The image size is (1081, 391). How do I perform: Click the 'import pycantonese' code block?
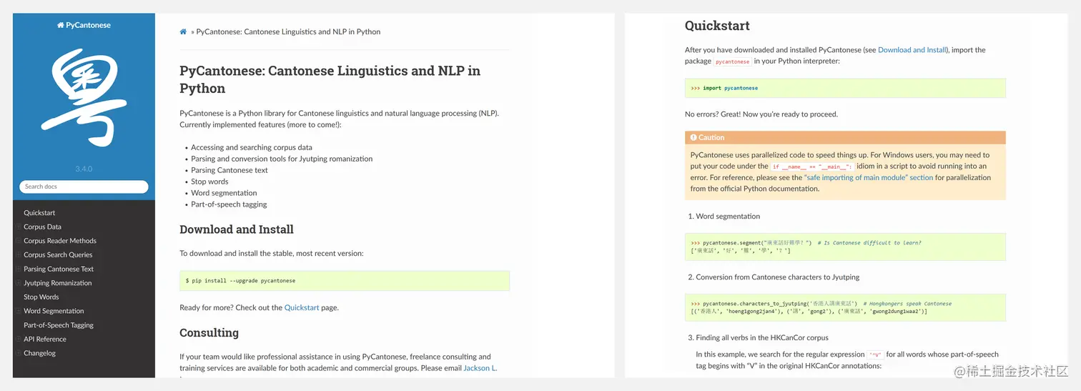pyautogui.click(x=845, y=88)
